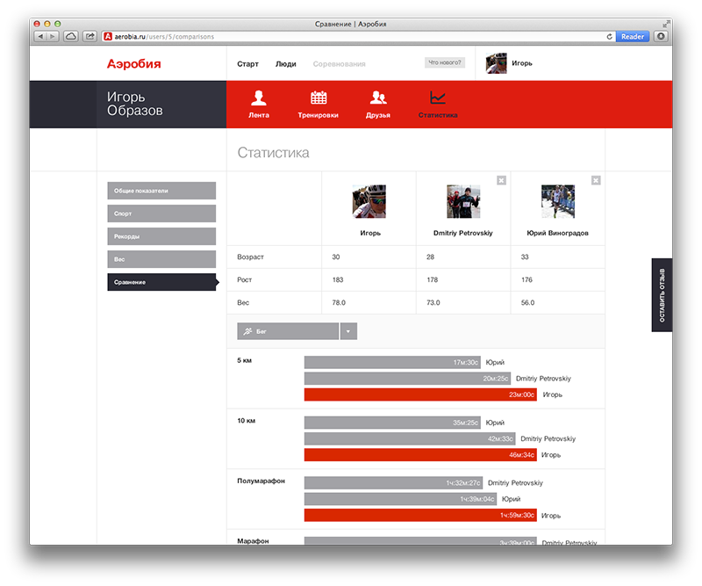Click the dropdown arrow beside Бег
This screenshot has width=702, height=586.
348,331
